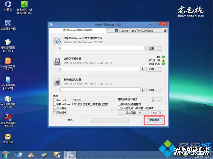Click the NTLDR PBR warning icon
This screenshot has height=159, width=213.
coord(163,60)
